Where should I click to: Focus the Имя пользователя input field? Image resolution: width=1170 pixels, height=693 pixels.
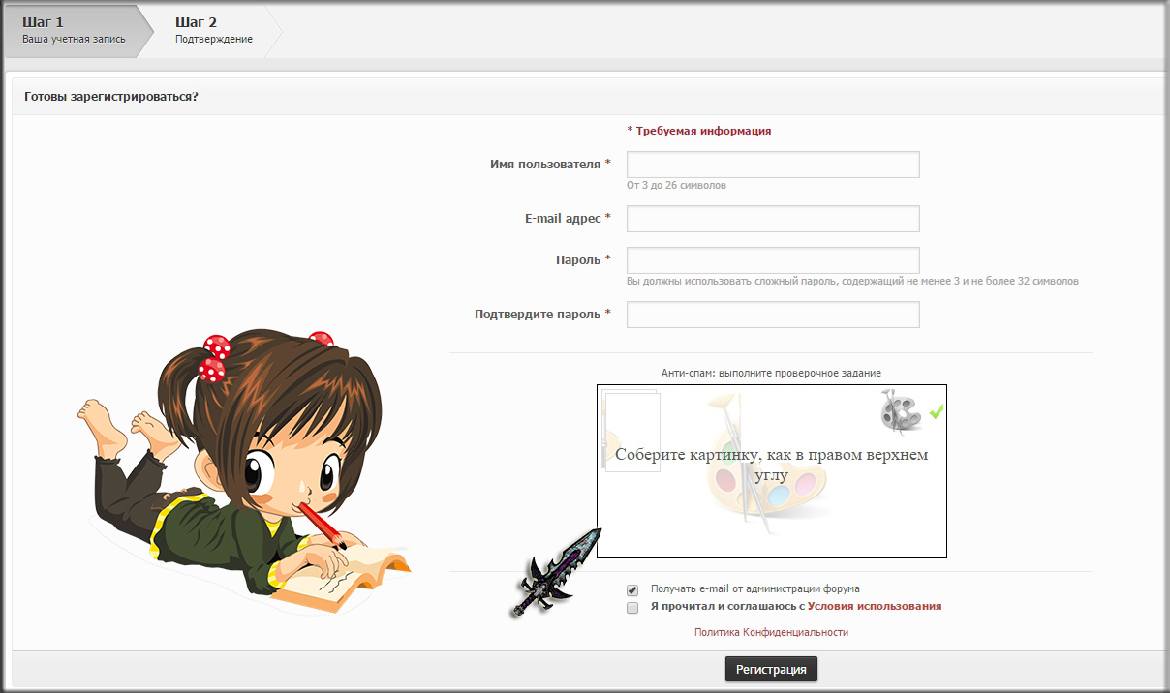click(x=772, y=165)
